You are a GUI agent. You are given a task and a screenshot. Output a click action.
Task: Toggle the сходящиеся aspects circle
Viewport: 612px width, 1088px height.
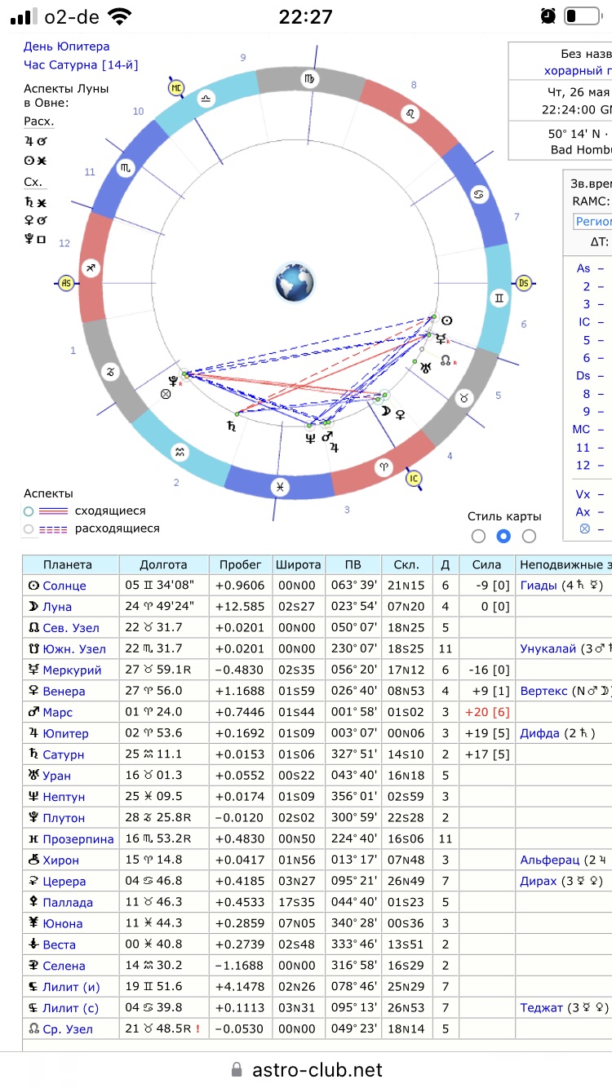(29, 511)
